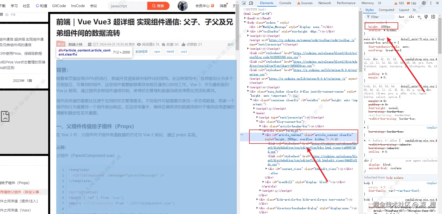Switch to the Console tab
Viewport: 442px width, 214px height.
click(285, 3)
